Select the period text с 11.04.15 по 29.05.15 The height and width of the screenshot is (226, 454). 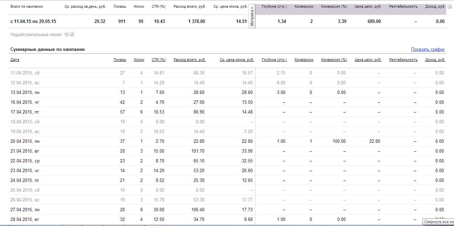pyautogui.click(x=33, y=22)
